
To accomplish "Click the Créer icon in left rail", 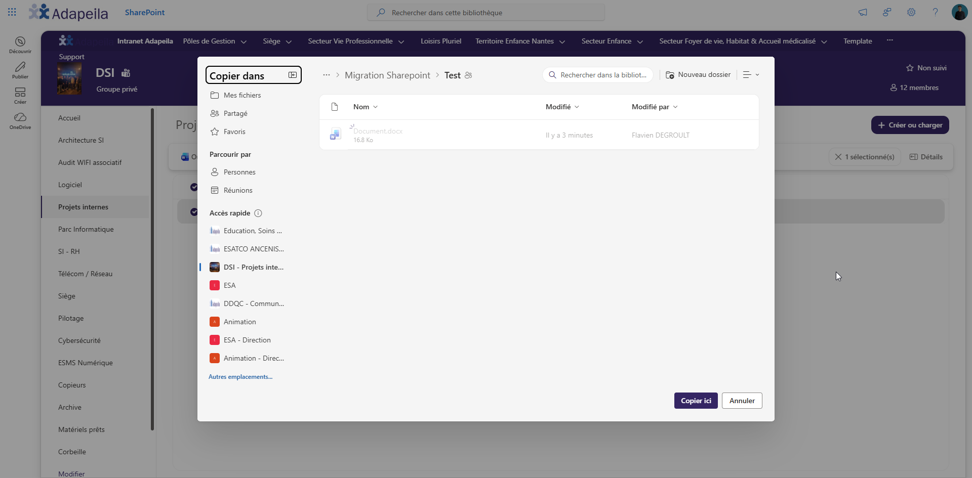I will 20,95.
